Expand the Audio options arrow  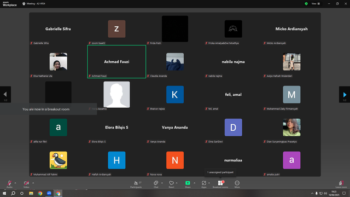pyautogui.click(x=15, y=183)
